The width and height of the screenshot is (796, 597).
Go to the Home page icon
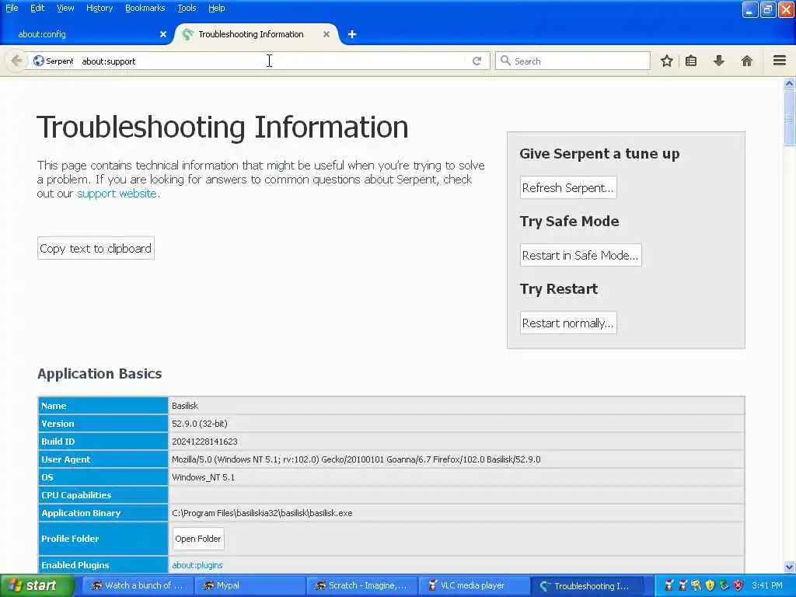[x=746, y=61]
